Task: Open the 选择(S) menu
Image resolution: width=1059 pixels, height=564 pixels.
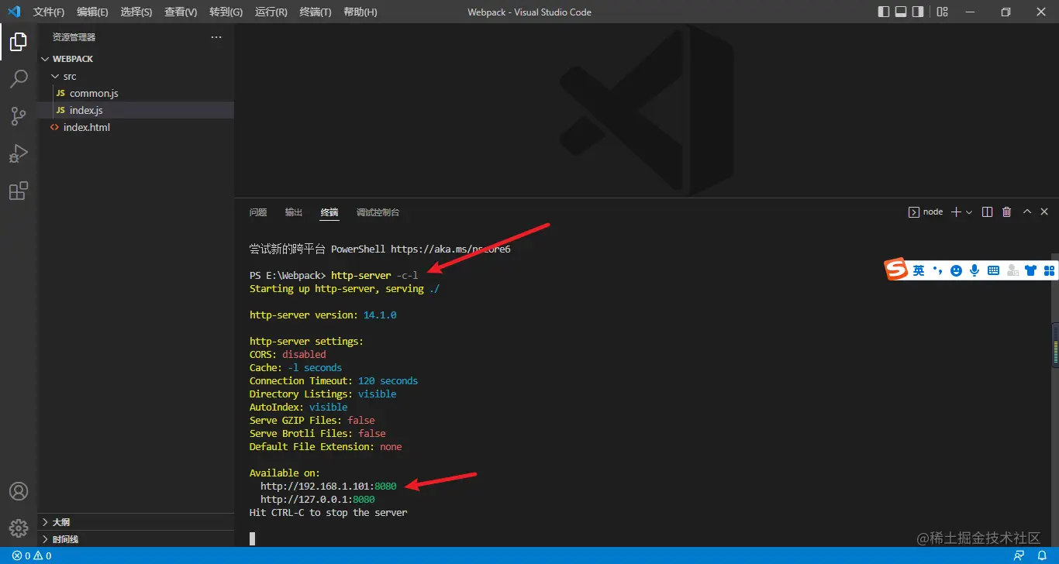Action: coord(136,12)
